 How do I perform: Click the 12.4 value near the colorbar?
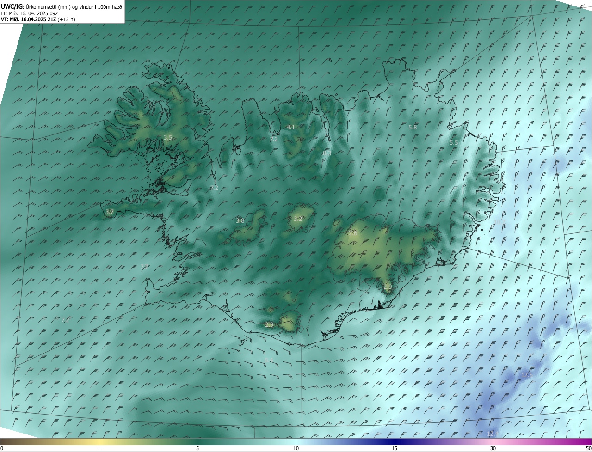(493, 434)
